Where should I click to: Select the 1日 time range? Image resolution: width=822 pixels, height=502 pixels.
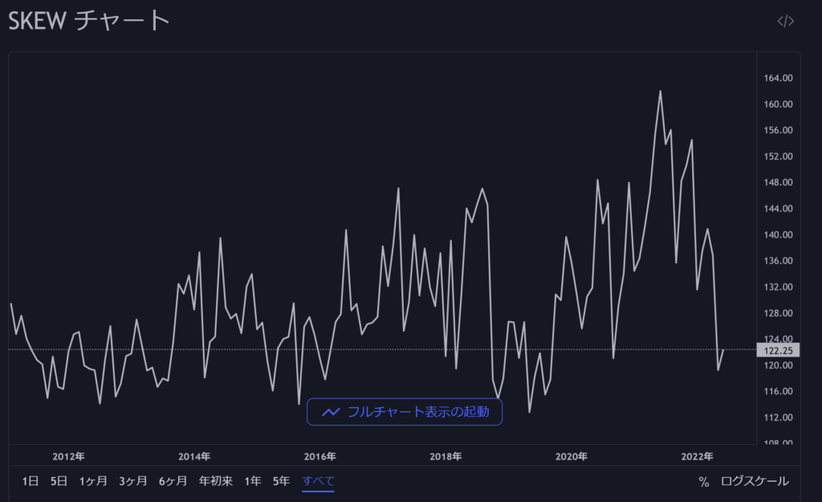[31, 481]
